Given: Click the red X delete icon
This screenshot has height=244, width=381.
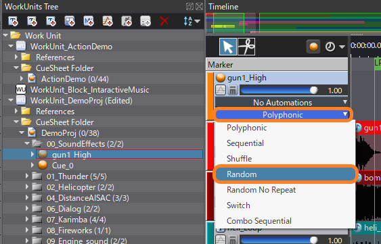Looking at the screenshot, I should pos(164,21).
